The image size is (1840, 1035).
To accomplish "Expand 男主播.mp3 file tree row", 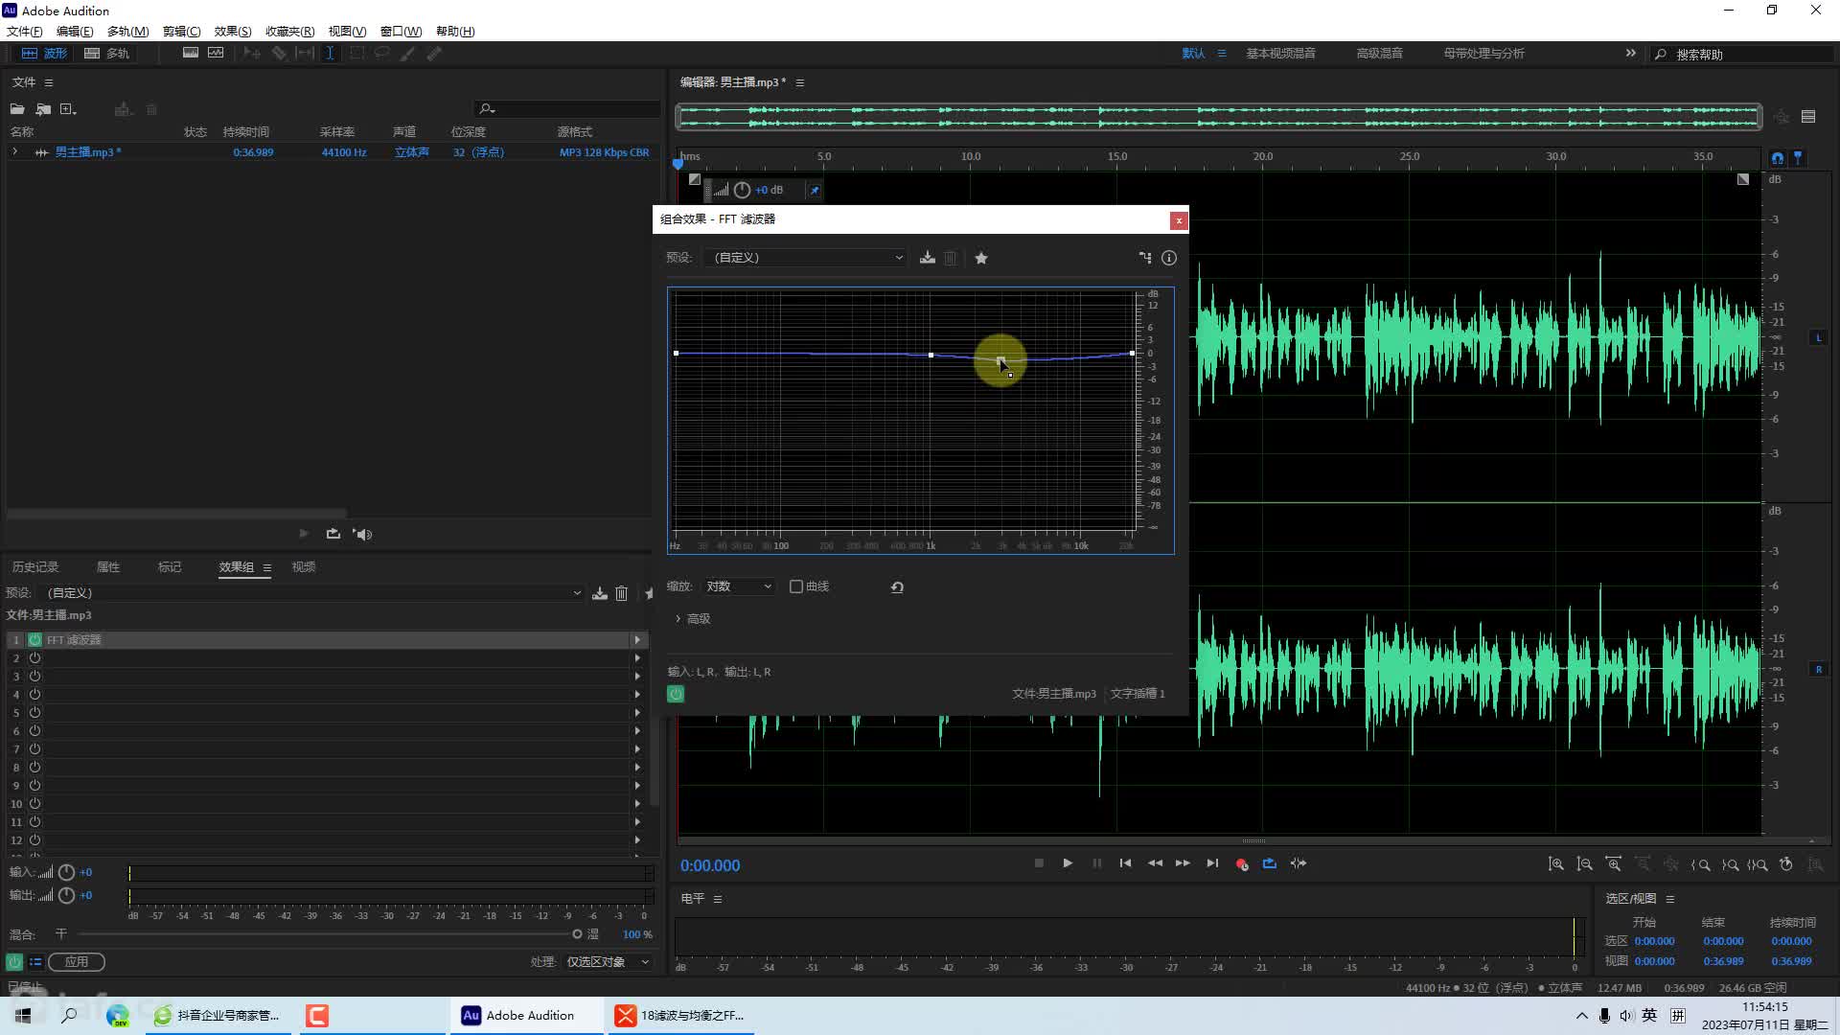I will pyautogui.click(x=14, y=152).
